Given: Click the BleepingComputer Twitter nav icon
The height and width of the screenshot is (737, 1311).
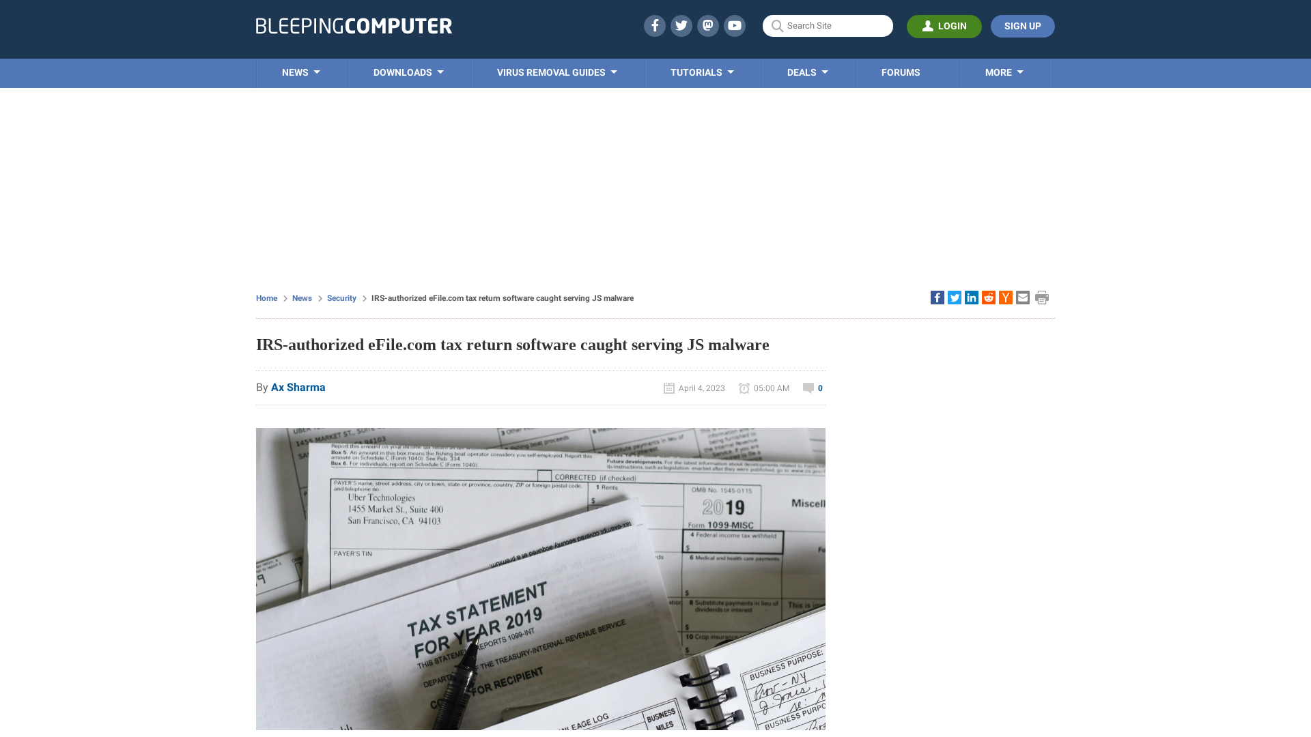Looking at the screenshot, I should (681, 25).
